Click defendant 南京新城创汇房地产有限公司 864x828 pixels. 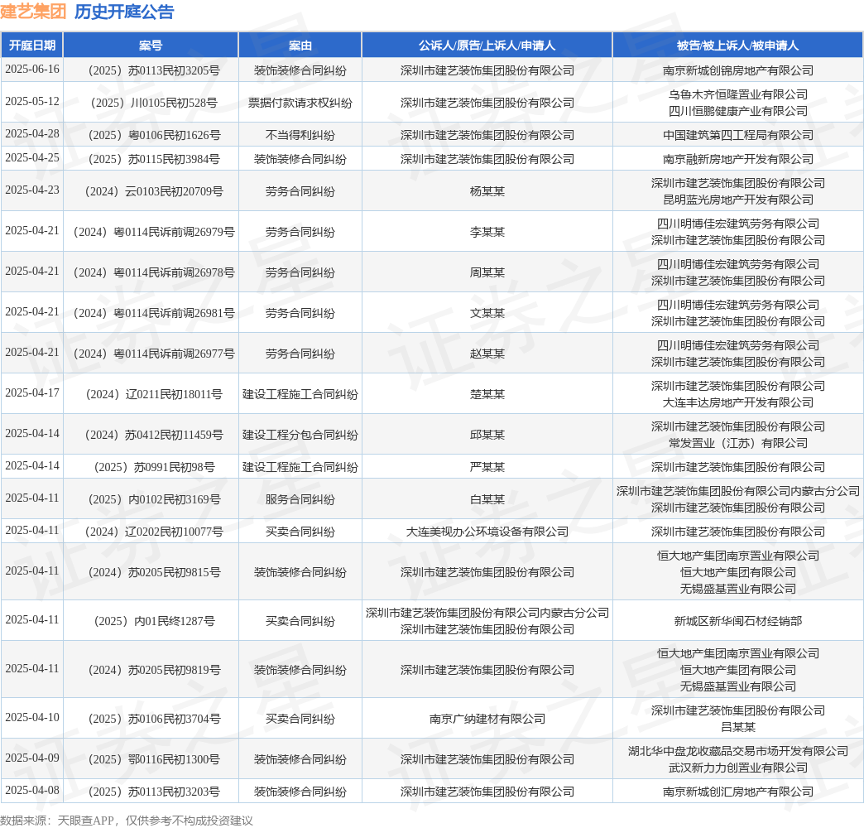pos(738,792)
